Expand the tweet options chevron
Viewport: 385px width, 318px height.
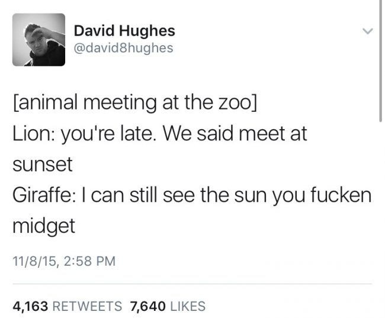click(368, 31)
